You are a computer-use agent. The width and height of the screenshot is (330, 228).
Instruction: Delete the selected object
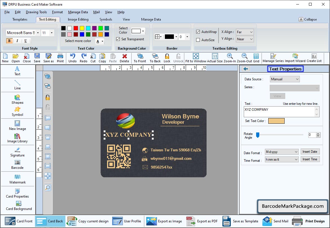(124, 58)
